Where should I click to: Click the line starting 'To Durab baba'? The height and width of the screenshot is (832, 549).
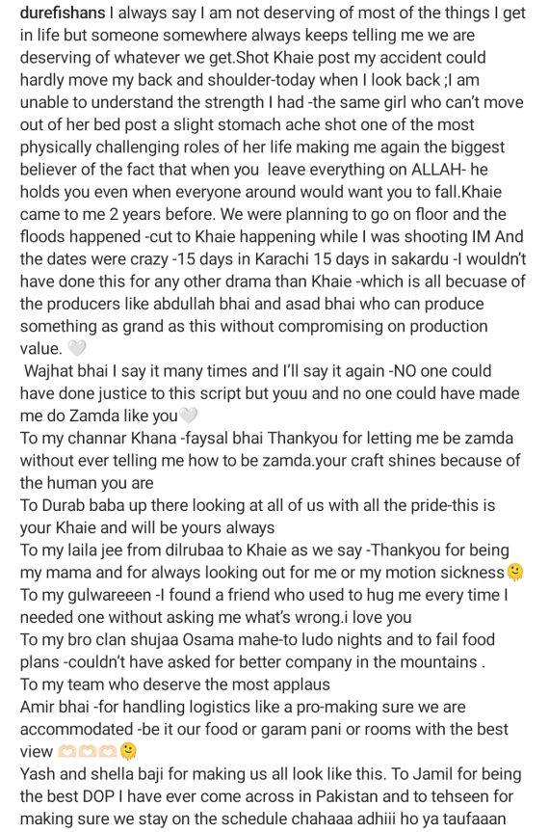[257, 504]
